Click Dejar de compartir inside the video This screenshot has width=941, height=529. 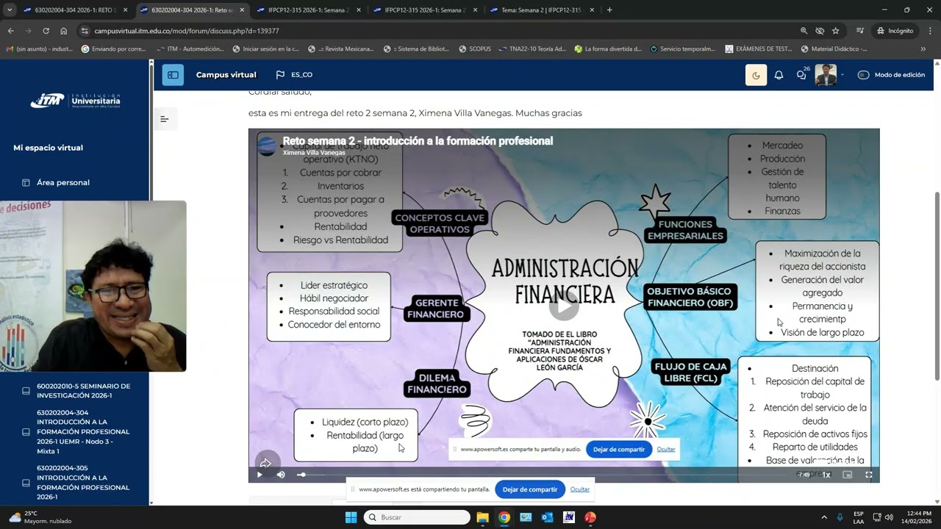619,450
